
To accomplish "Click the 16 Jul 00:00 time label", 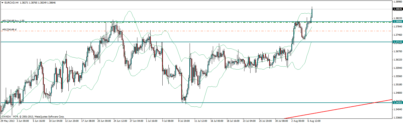I will [x=217, y=121].
